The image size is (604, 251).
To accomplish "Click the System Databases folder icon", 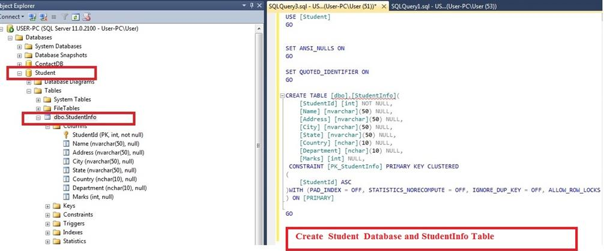I will tap(28, 47).
